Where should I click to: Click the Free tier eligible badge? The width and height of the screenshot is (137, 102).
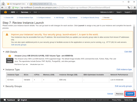(x=10, y=60)
